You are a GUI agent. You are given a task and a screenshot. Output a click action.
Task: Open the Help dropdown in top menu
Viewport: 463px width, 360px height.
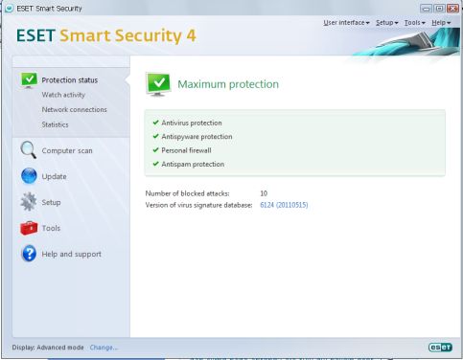point(441,23)
